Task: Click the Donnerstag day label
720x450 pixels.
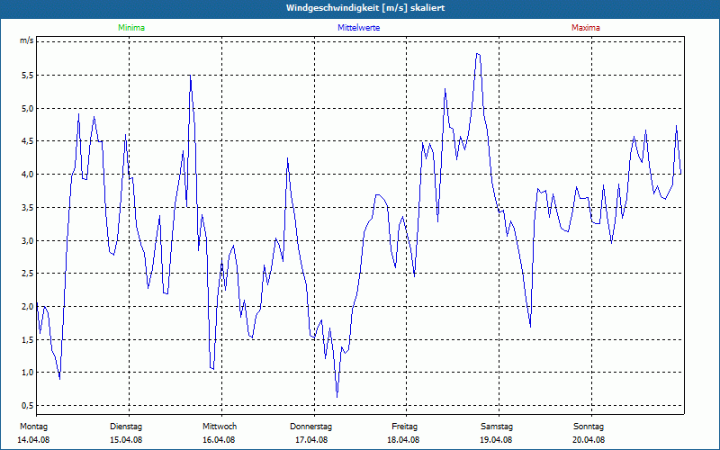Action: (310, 427)
